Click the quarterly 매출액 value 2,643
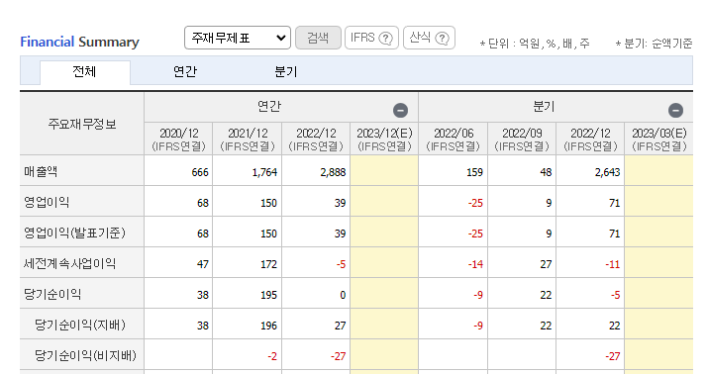 point(607,172)
